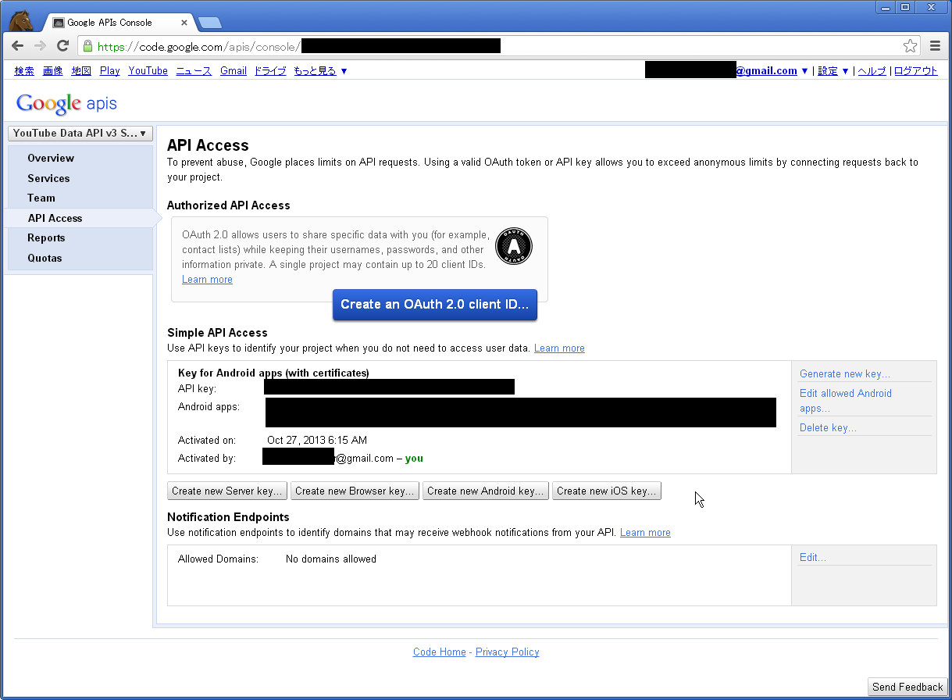Open Quotas in sidebar
Viewport: 952px width, 700px height.
click(45, 258)
